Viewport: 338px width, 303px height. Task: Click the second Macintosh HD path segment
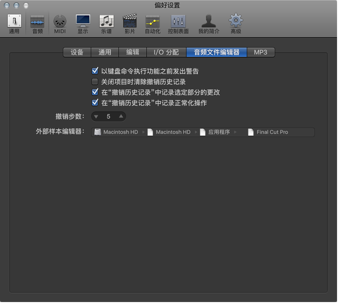coord(169,132)
